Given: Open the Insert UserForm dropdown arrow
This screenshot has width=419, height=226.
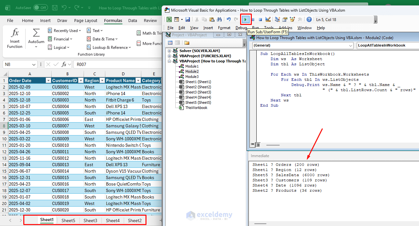Looking at the screenshot, I should [x=182, y=19].
